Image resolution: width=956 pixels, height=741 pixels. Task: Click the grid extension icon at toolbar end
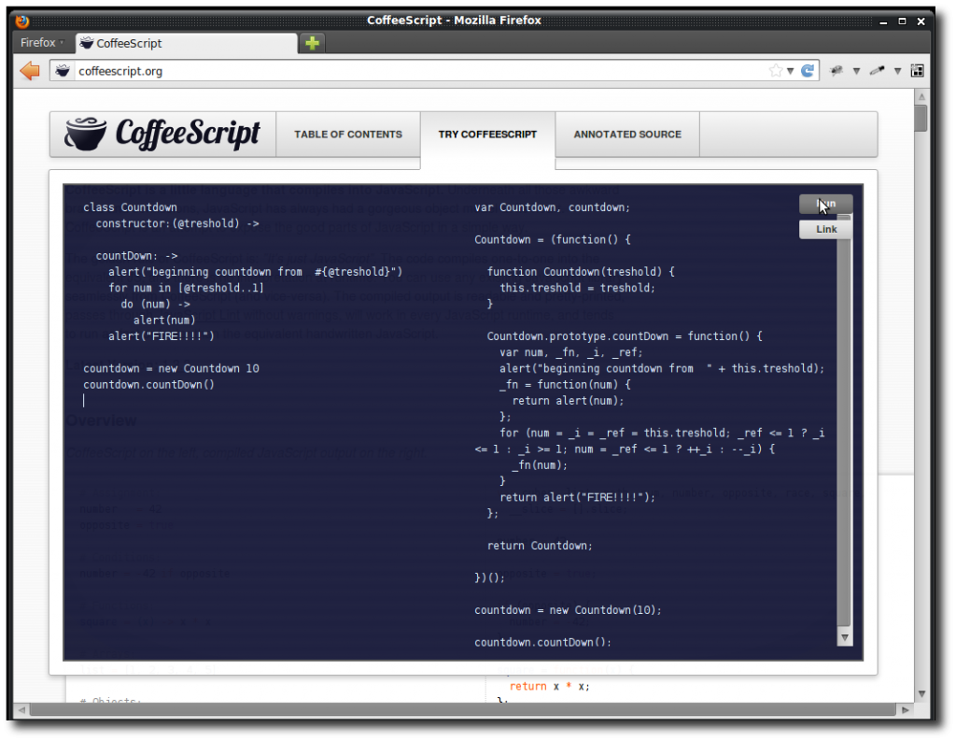point(917,70)
